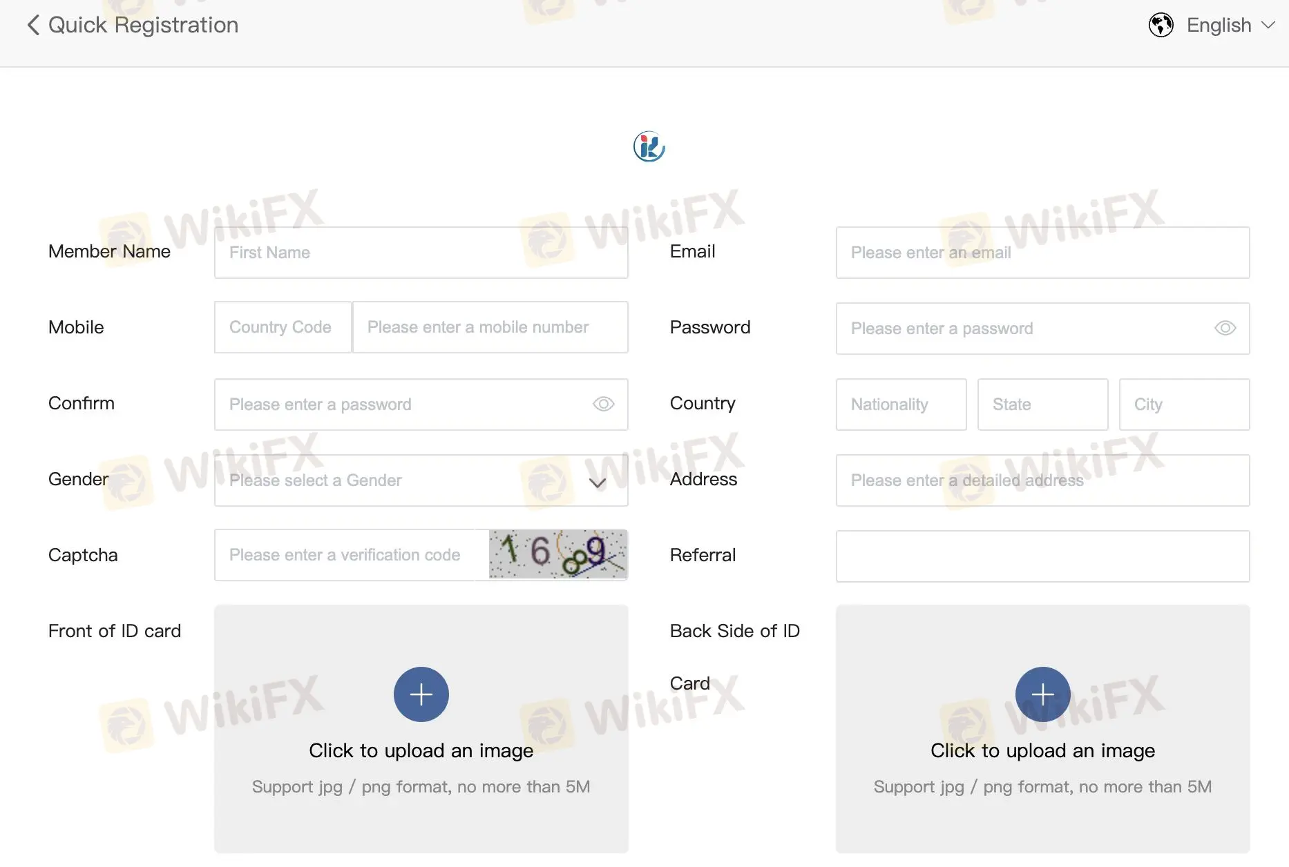Open the State selector
This screenshot has height=867, width=1289.
(1042, 404)
